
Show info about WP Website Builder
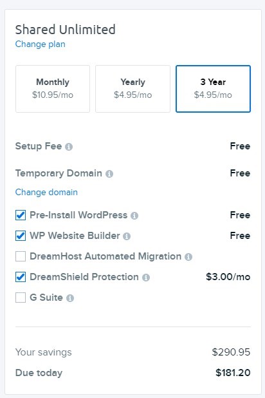127,236
